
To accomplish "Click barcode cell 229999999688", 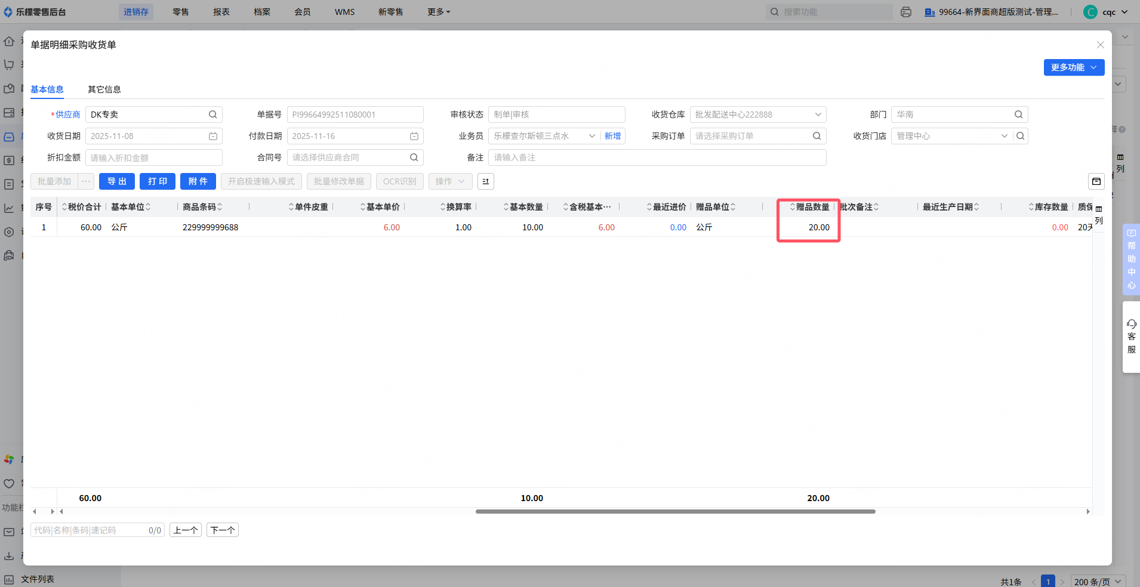I will pyautogui.click(x=211, y=227).
